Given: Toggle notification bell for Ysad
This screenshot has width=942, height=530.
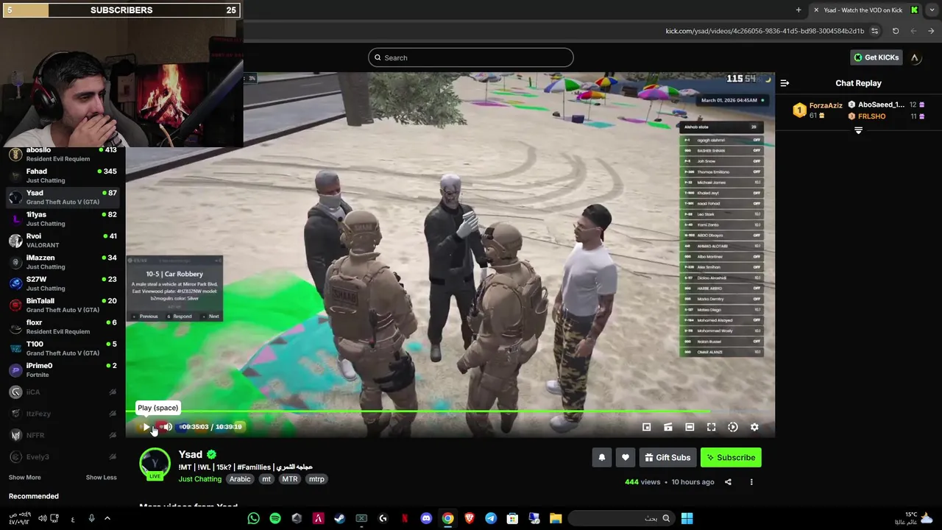Looking at the screenshot, I should (602, 457).
